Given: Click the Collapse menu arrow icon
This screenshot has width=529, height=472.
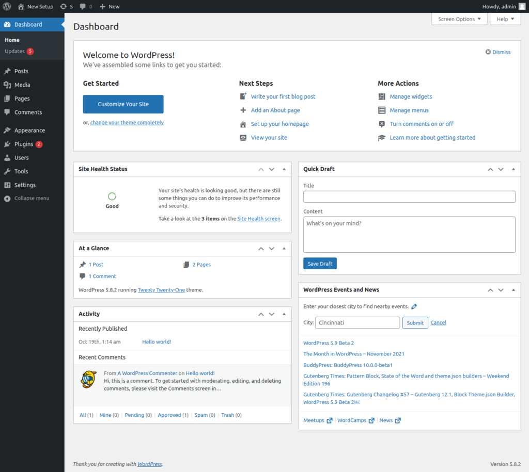Looking at the screenshot, I should 7,199.
